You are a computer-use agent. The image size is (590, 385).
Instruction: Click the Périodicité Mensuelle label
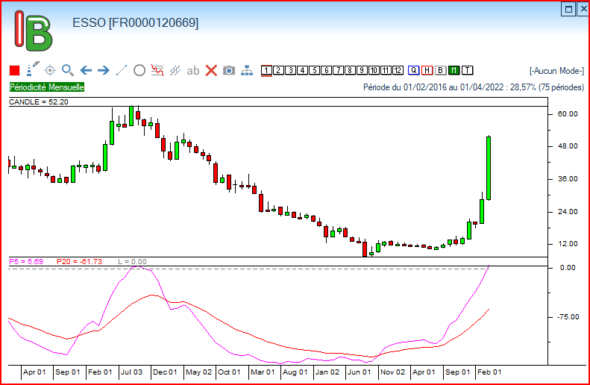47,87
